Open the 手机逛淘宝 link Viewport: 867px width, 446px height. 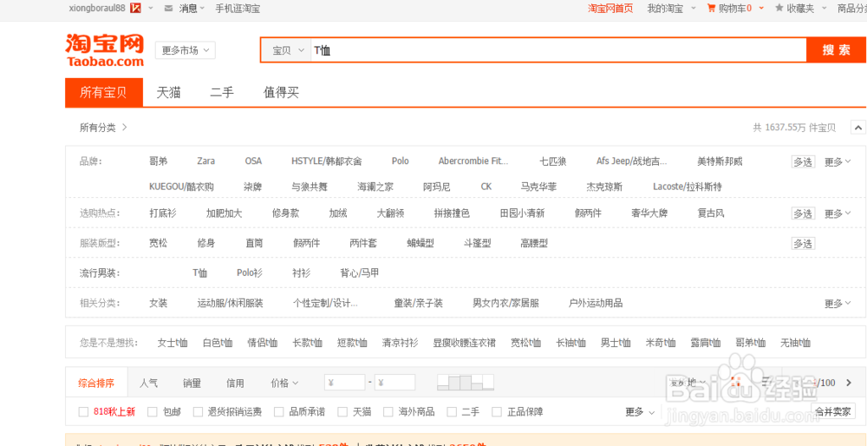(238, 9)
